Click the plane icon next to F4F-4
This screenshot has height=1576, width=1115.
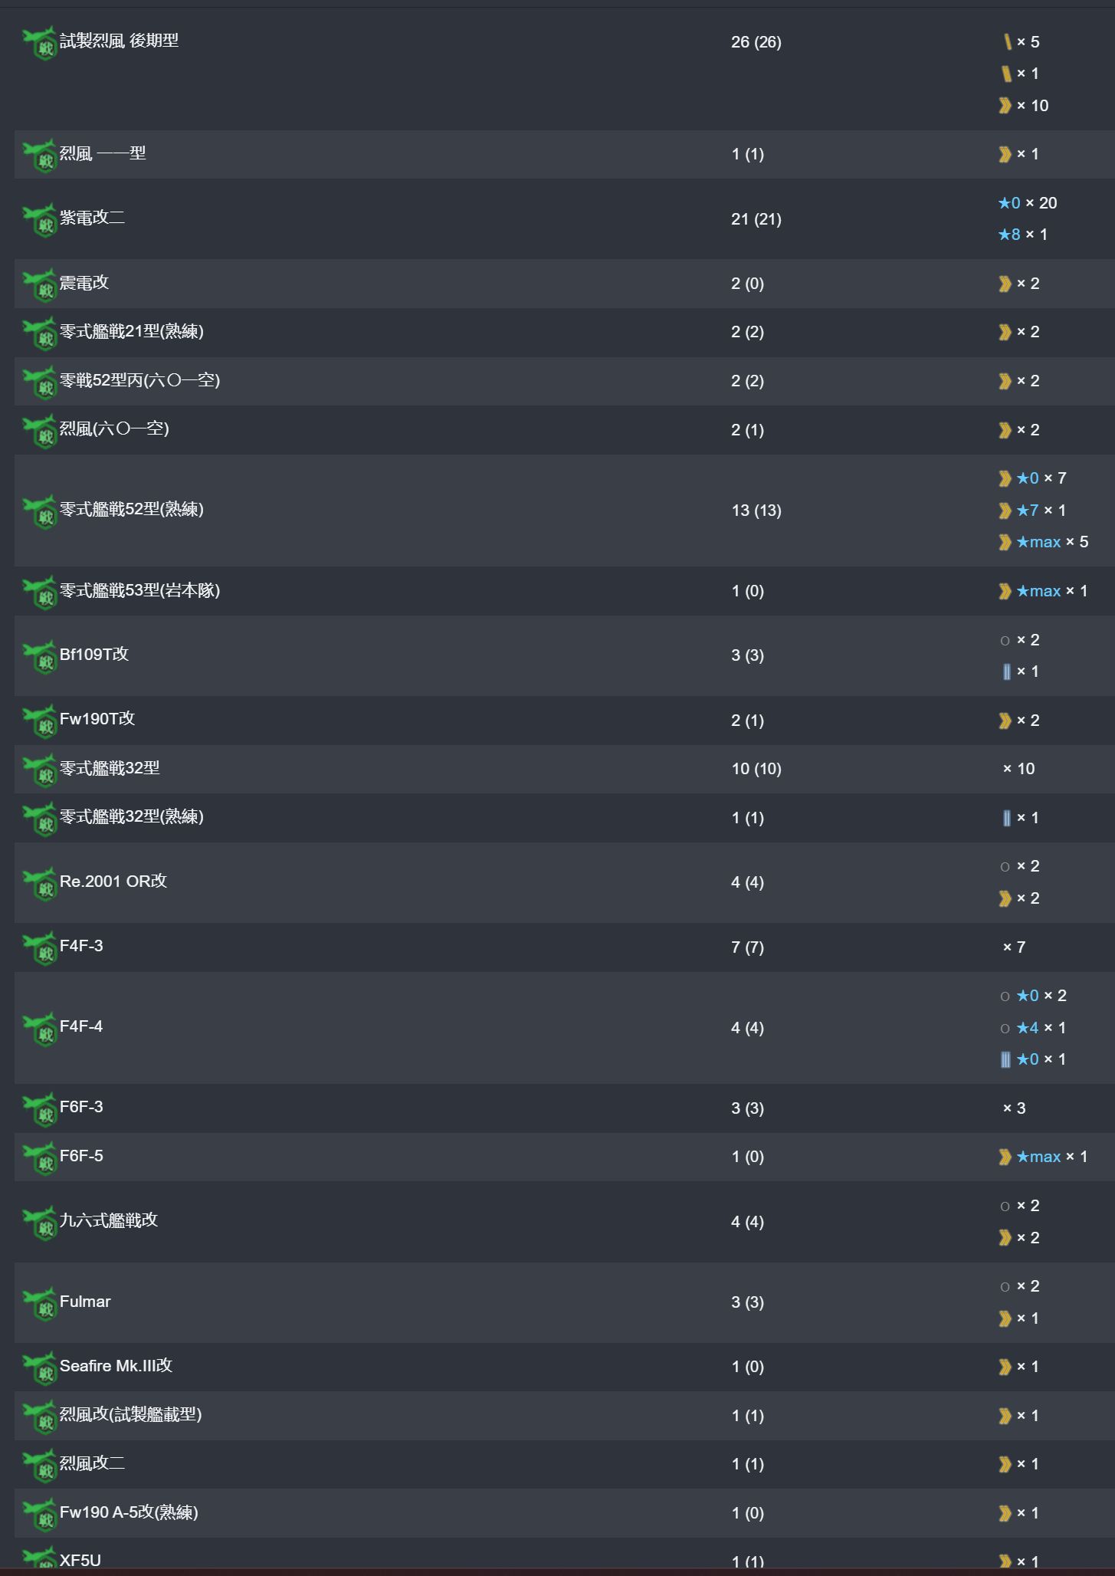click(x=40, y=1029)
